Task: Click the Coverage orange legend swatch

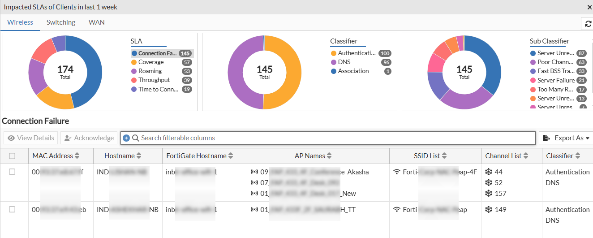Action: click(134, 62)
